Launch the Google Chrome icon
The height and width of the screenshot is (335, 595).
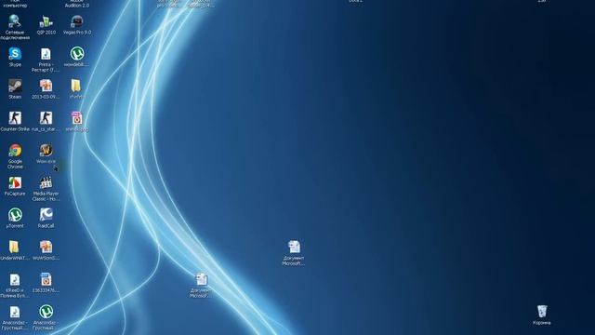15,151
